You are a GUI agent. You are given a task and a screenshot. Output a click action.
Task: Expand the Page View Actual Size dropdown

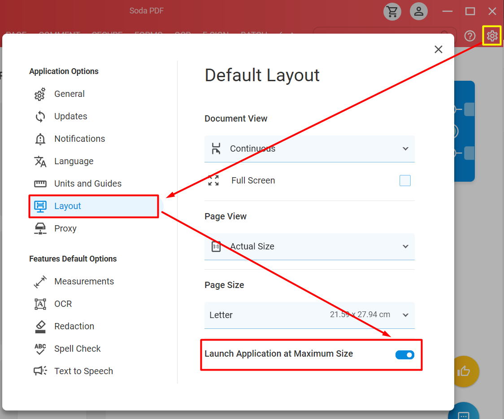point(309,246)
